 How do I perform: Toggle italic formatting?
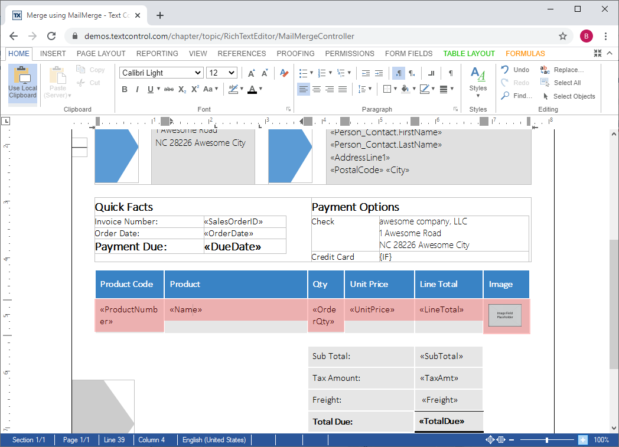[137, 89]
